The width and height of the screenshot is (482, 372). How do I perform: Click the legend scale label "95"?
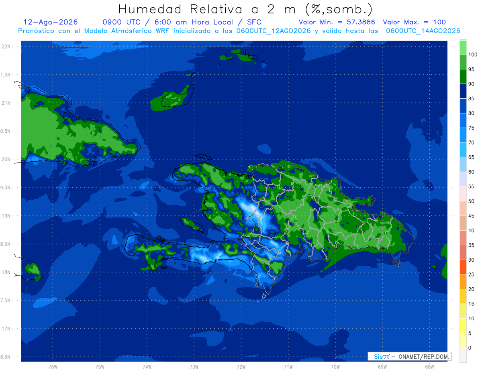tap(471, 69)
